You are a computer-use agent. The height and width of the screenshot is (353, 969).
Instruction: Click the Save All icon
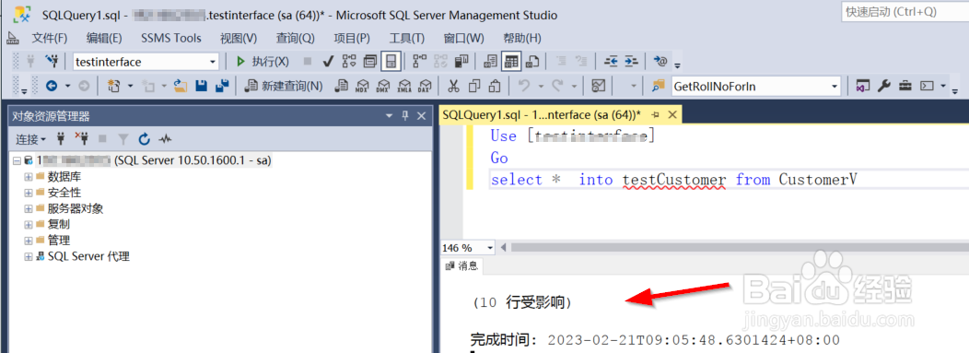click(x=222, y=87)
